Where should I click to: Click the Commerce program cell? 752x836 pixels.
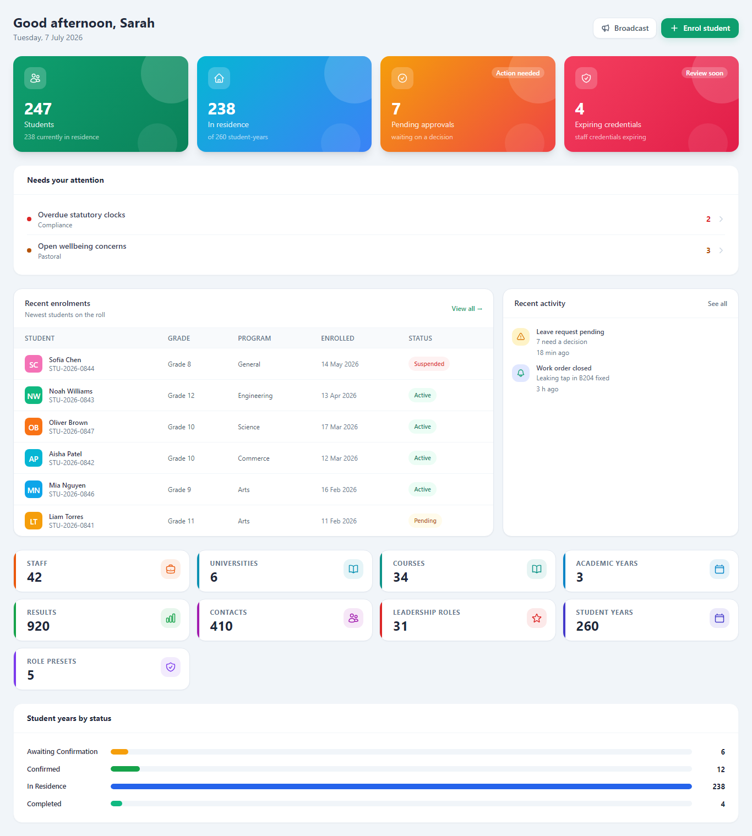pos(254,458)
